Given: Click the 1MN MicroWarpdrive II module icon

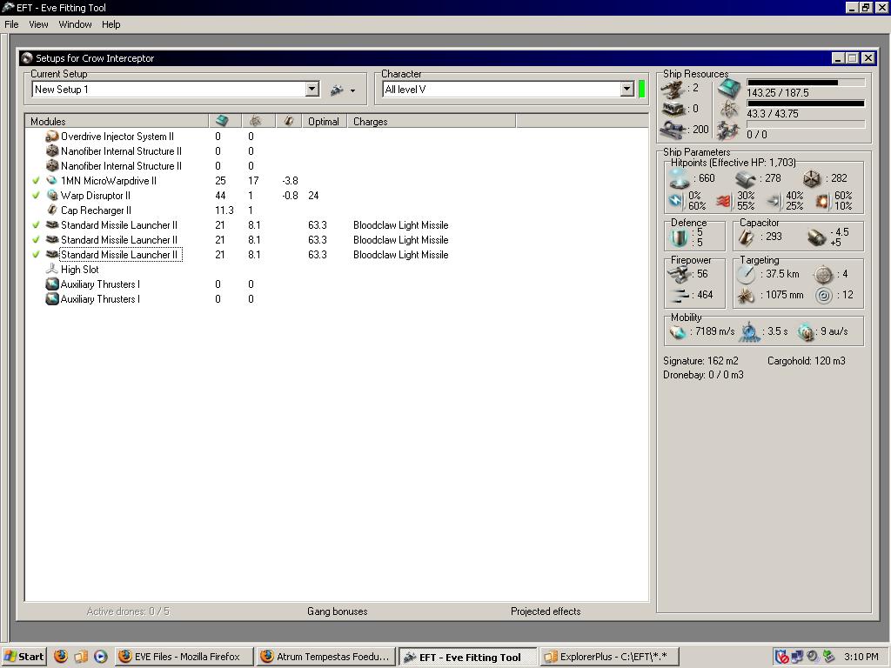Looking at the screenshot, I should pyautogui.click(x=51, y=181).
